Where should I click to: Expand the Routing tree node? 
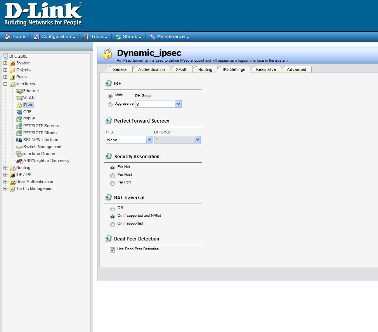[5, 168]
